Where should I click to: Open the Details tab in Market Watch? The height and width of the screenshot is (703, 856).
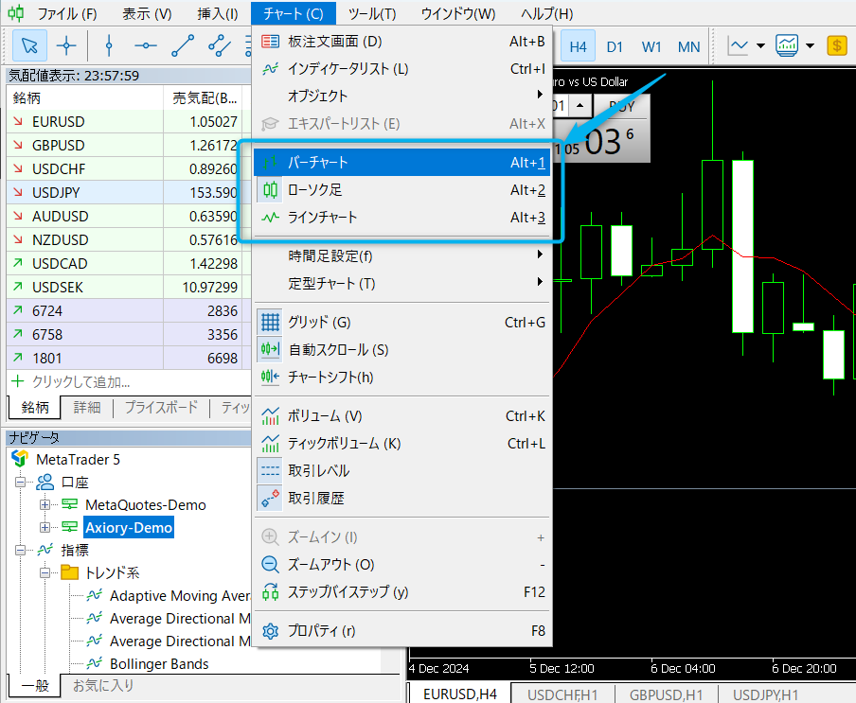click(87, 408)
